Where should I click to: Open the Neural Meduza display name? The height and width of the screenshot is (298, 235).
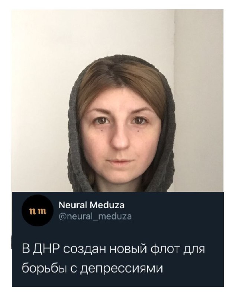click(92, 205)
